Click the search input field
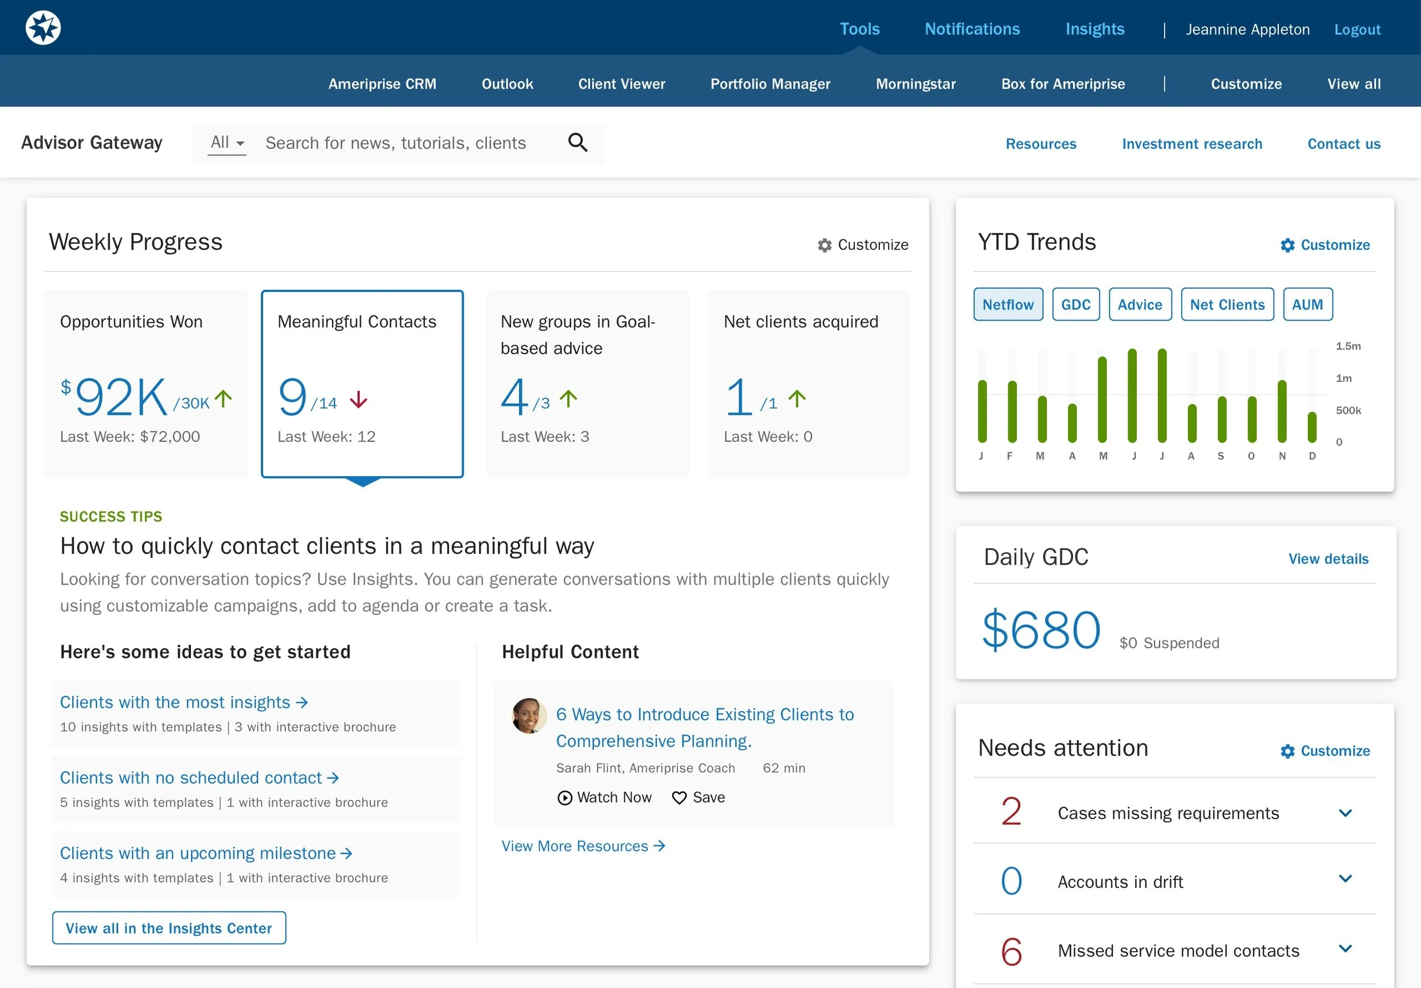This screenshot has width=1421, height=988. coord(396,143)
